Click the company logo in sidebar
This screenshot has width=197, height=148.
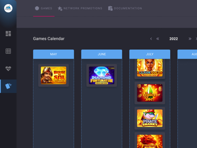[x=8, y=8]
